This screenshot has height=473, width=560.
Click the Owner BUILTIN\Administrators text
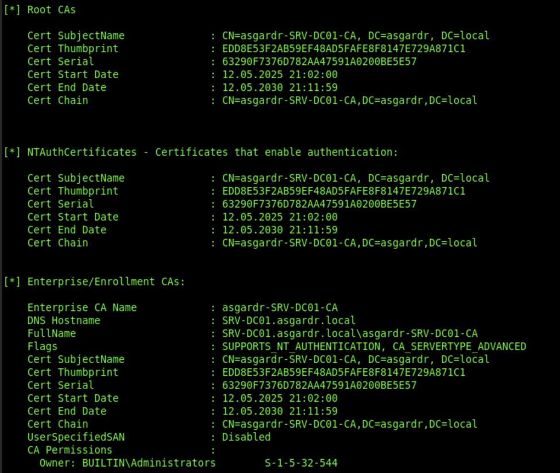(128, 463)
